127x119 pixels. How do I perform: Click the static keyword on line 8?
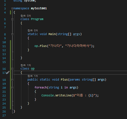33,34
